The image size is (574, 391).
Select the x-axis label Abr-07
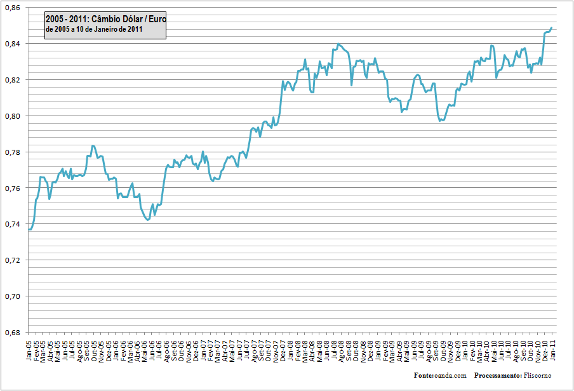point(225,351)
